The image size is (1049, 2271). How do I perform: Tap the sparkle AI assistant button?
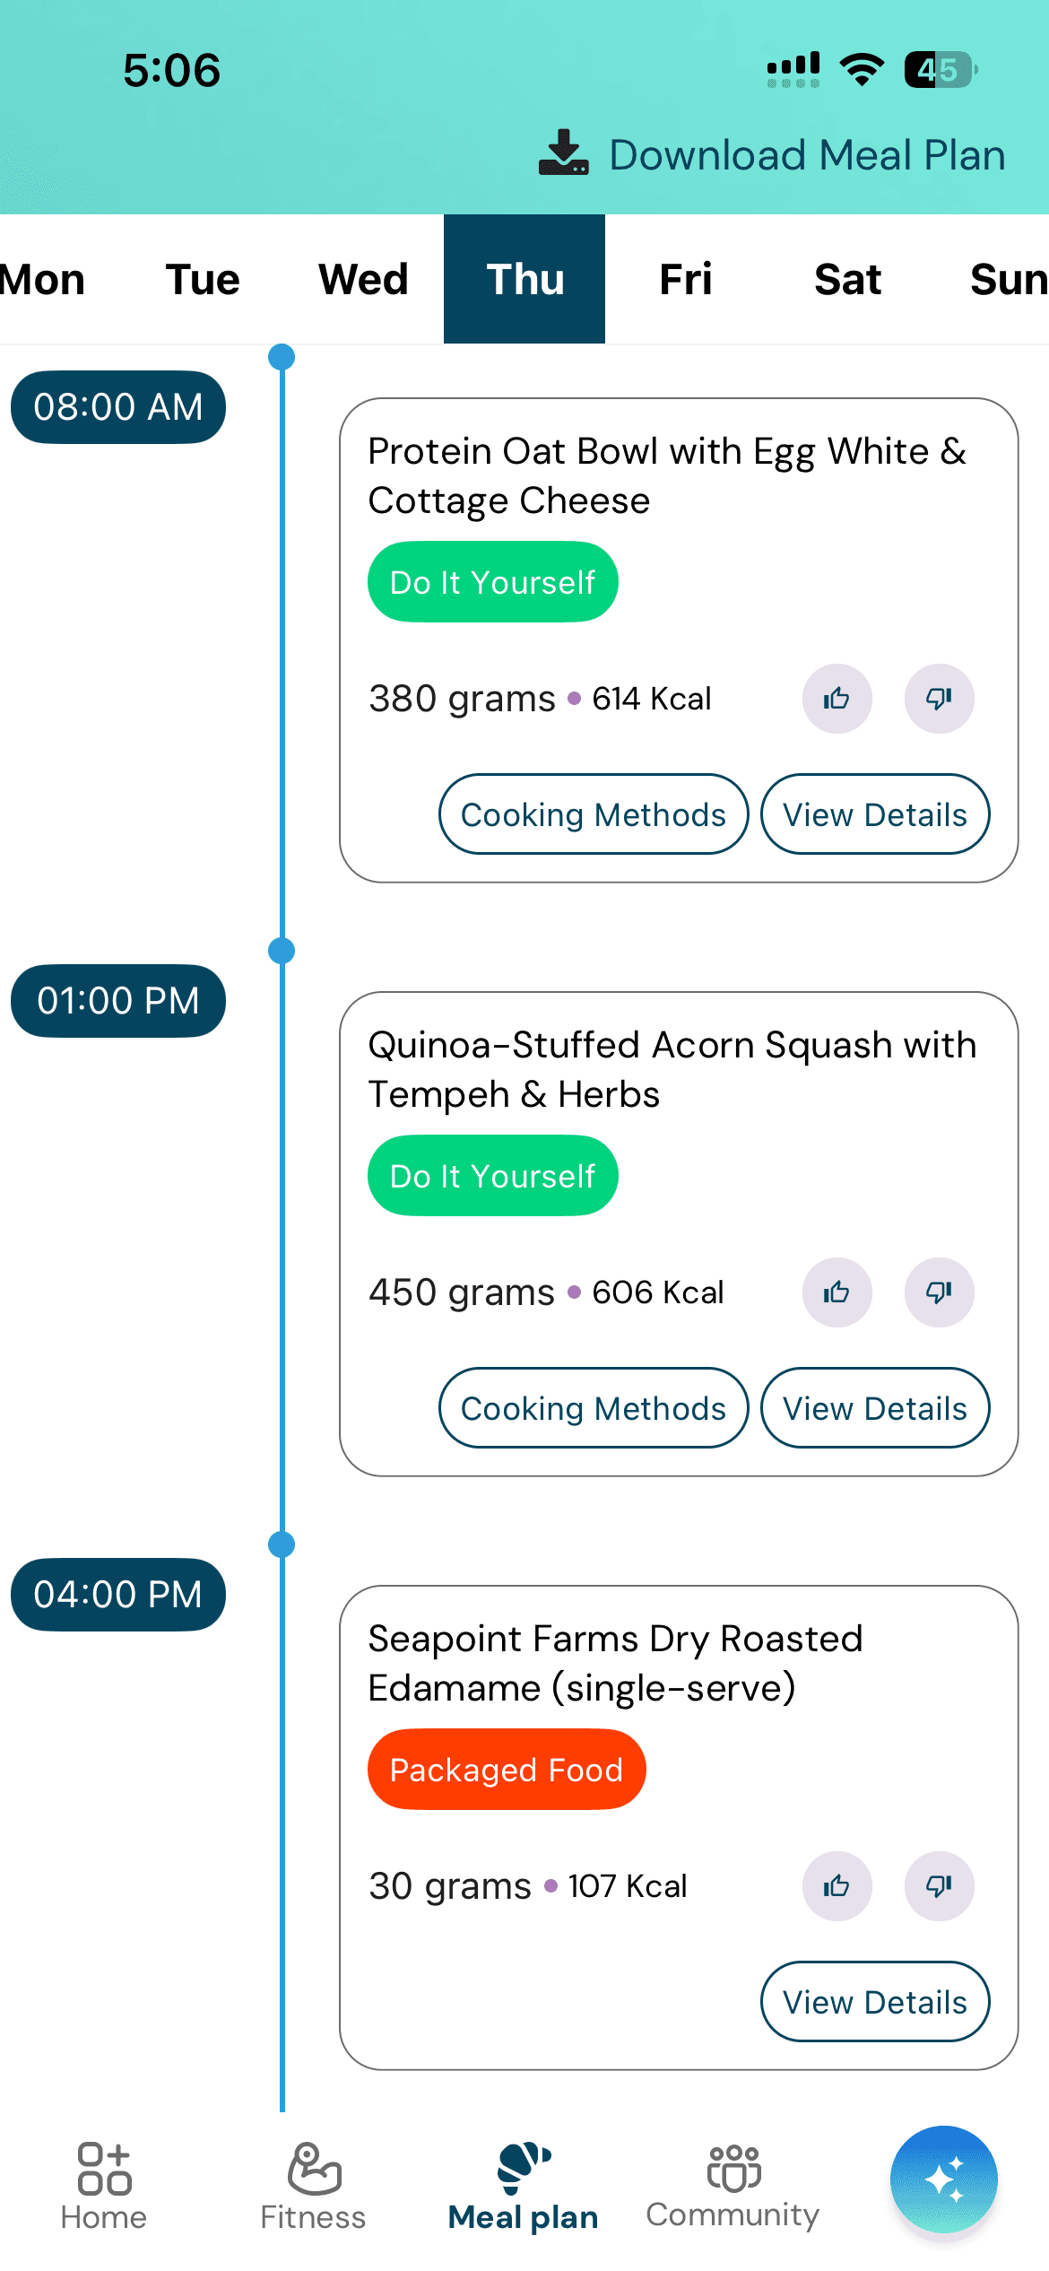[x=943, y=2180]
